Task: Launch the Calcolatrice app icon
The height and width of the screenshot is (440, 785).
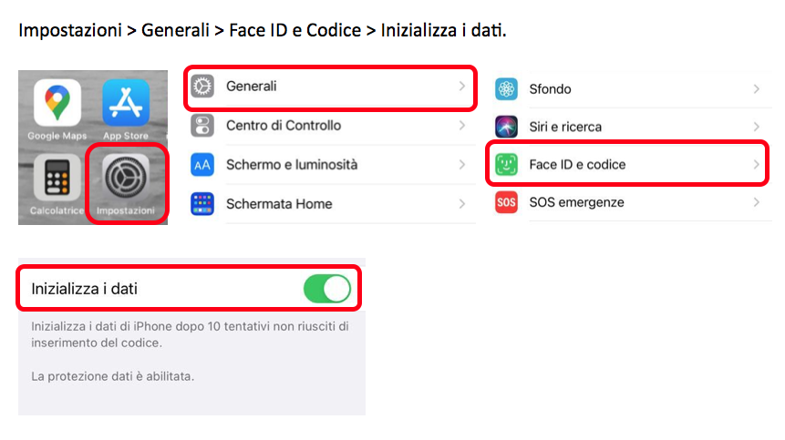Action: (57, 178)
